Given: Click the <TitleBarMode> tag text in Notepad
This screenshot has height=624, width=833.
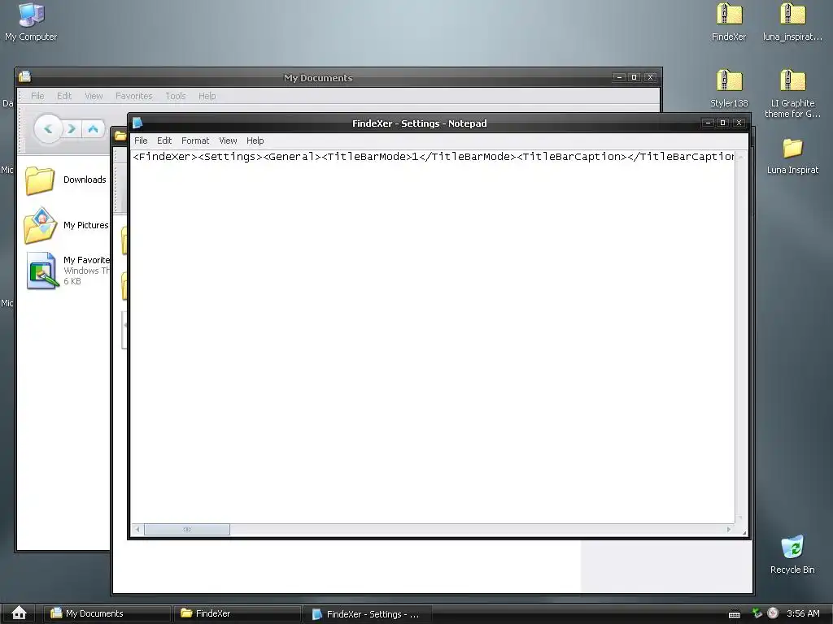Looking at the screenshot, I should click(367, 157).
